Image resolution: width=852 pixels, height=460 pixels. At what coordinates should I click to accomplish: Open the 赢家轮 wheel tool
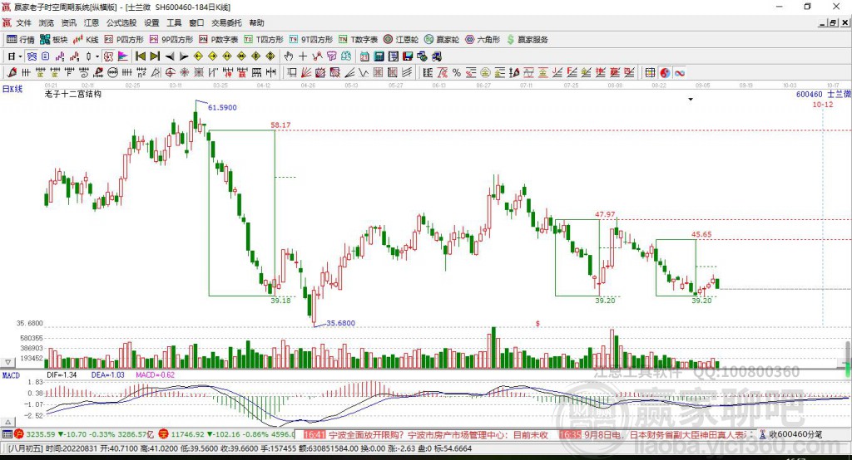[442, 40]
